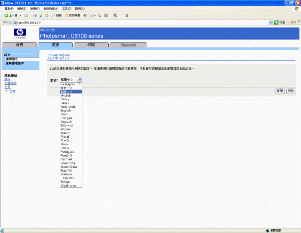
Task: Open the Back button history dropdown arrow
Action: pos(21,15)
